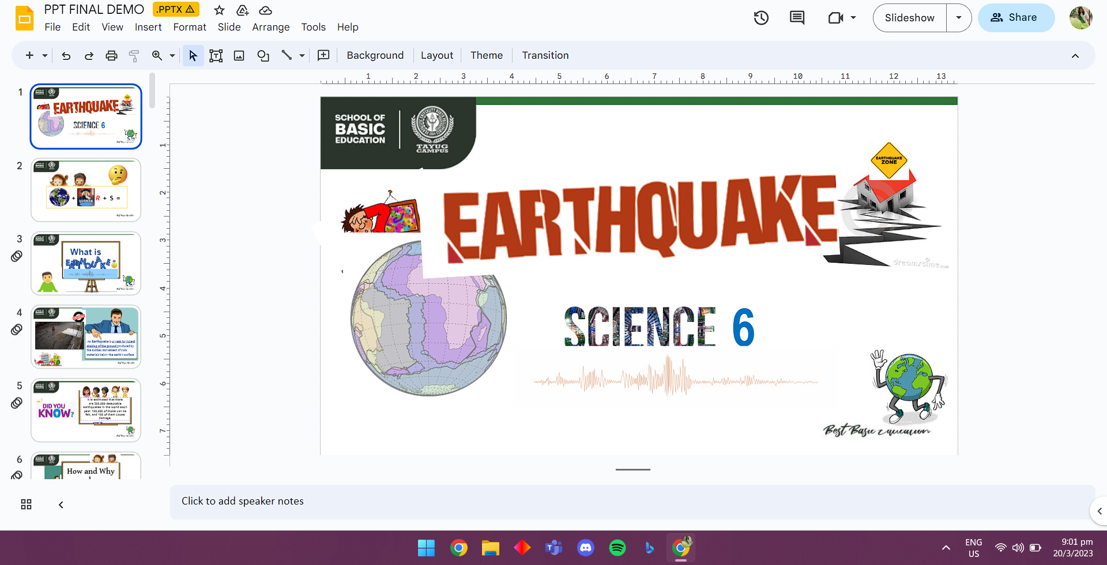Open Spotify from the taskbar

pos(617,548)
